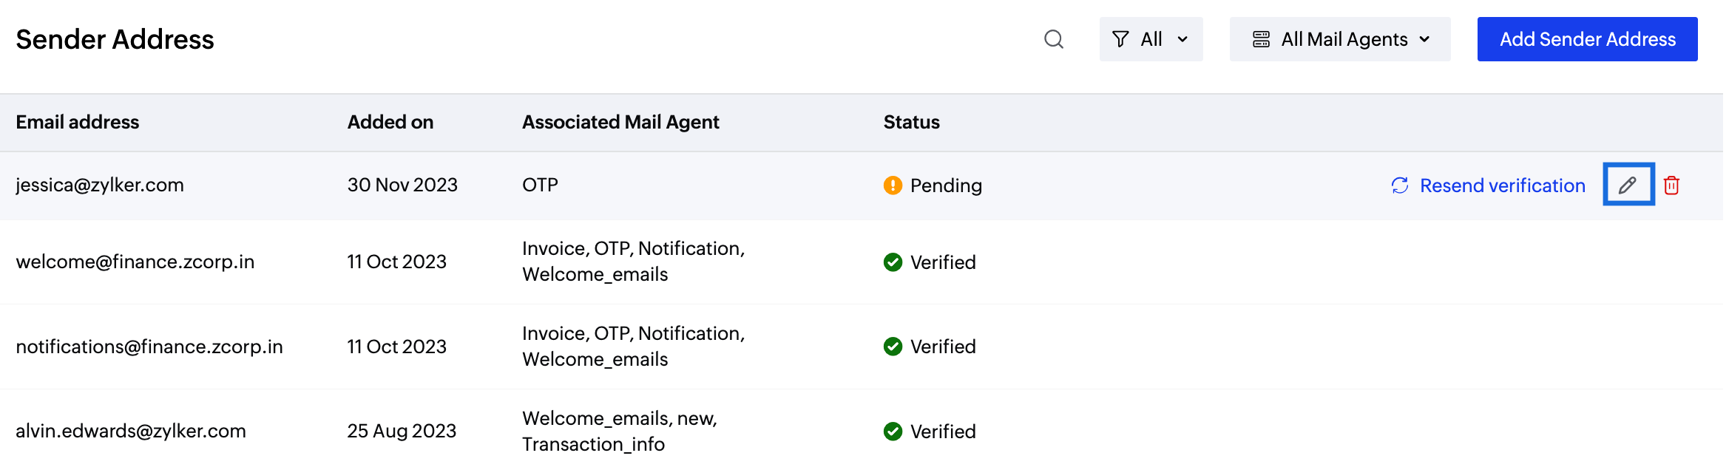The width and height of the screenshot is (1729, 467).
Task: Click the mail agents server icon
Action: pos(1261,39)
